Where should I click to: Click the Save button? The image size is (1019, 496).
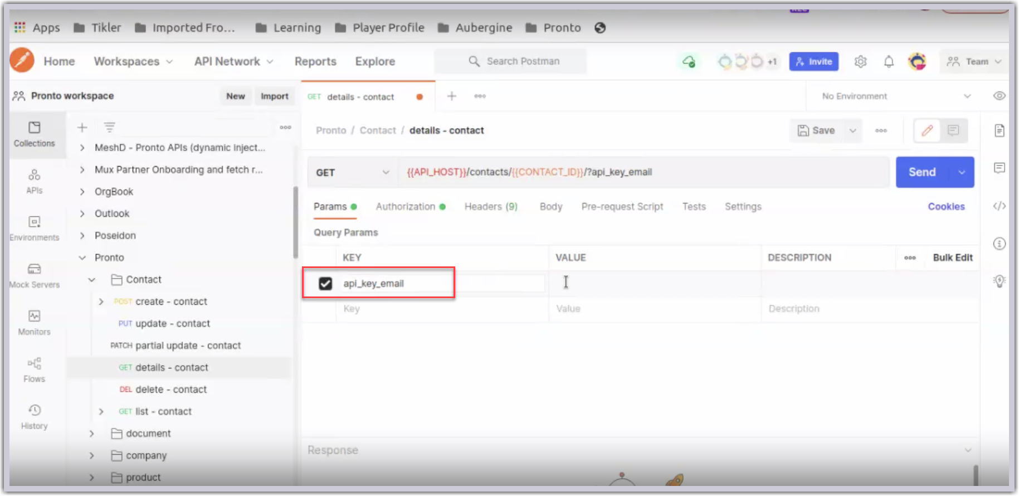pos(816,130)
